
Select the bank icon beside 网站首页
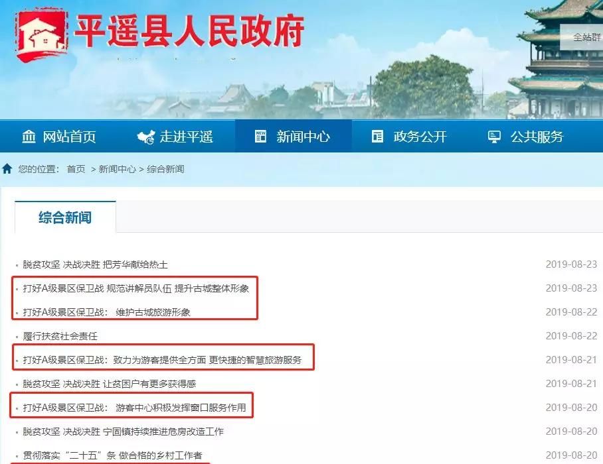29,137
